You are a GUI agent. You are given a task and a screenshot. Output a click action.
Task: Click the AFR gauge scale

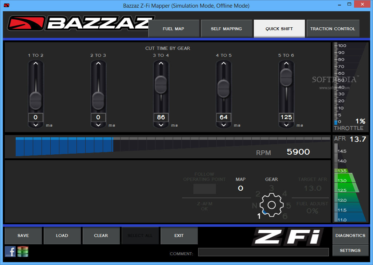[x=350, y=183]
